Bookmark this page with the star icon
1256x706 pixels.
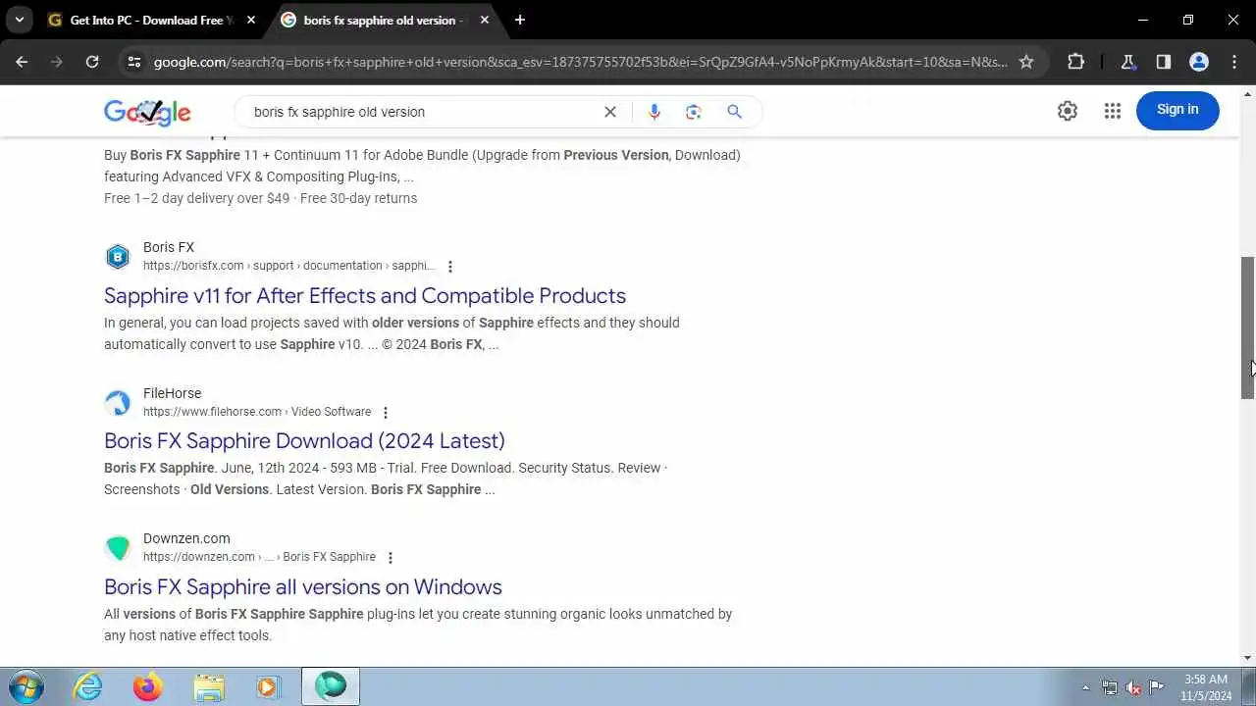[x=1026, y=62]
